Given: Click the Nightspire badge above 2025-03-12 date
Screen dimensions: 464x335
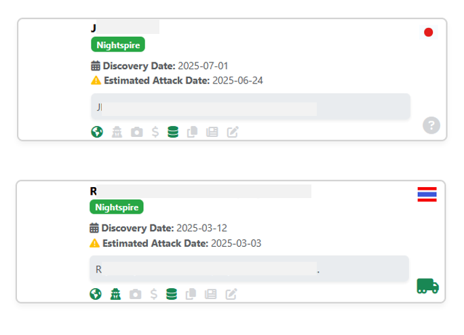Looking at the screenshot, I should 117,207.
